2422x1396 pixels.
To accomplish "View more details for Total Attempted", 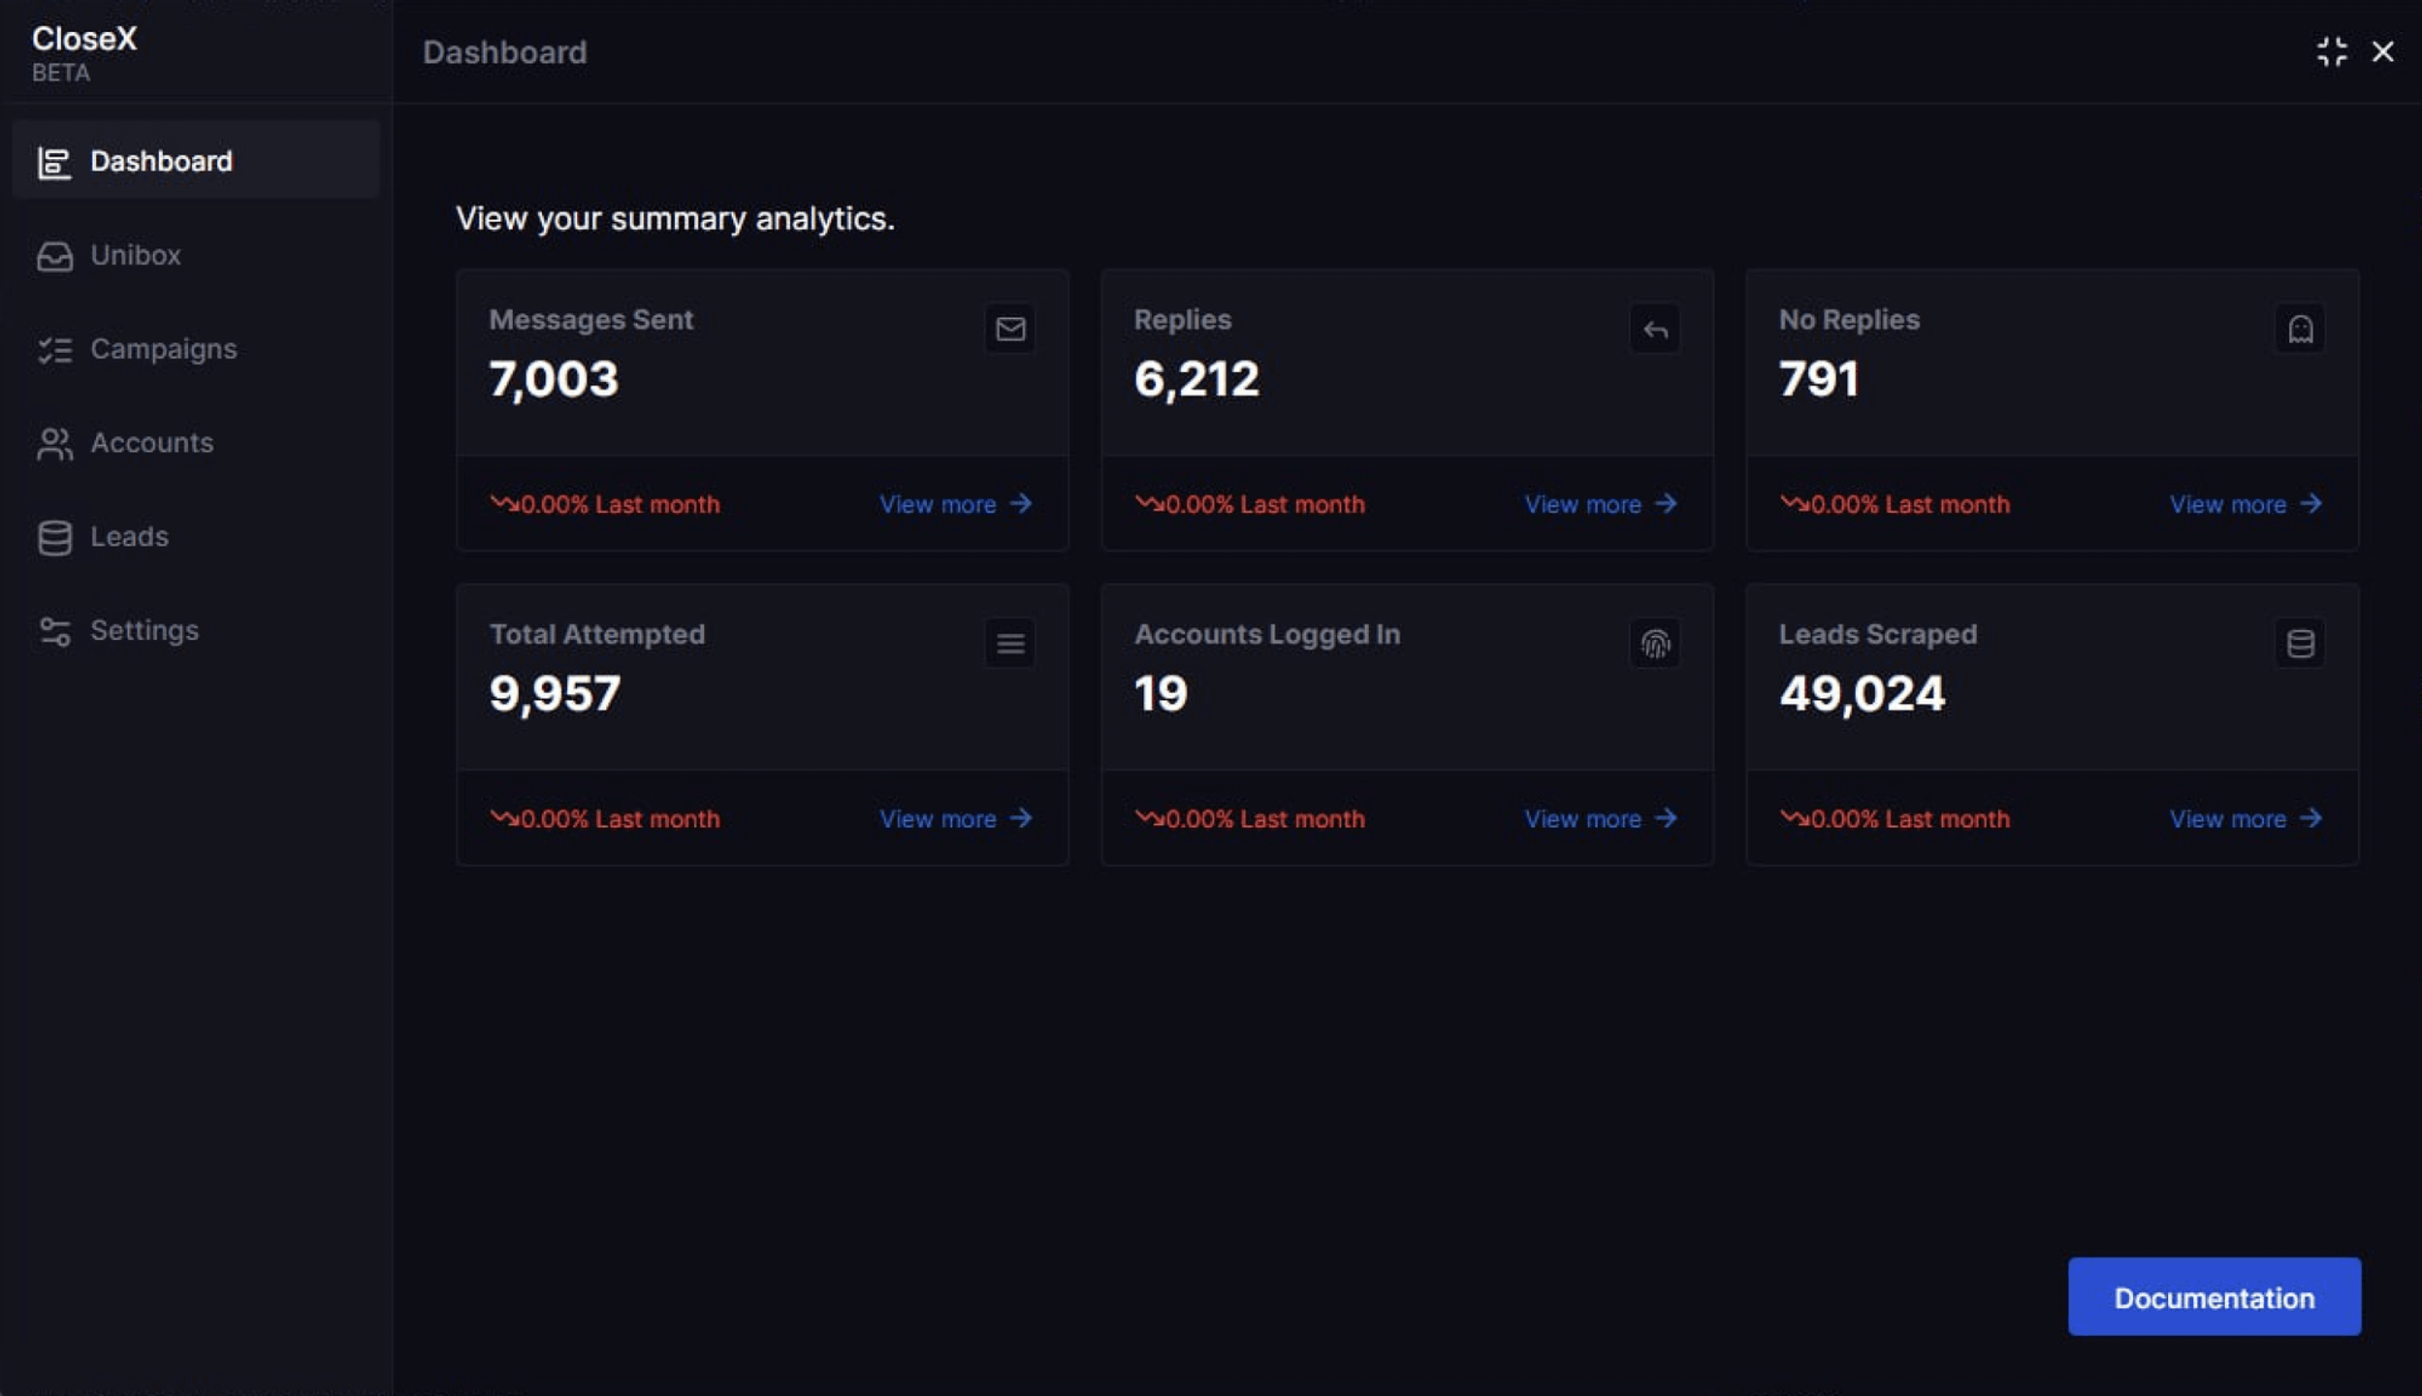I will pos(956,818).
